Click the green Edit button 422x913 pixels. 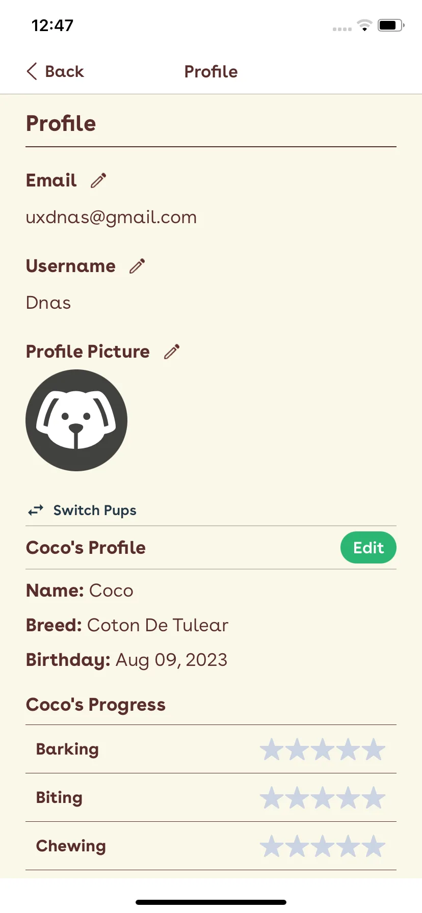[x=368, y=548]
